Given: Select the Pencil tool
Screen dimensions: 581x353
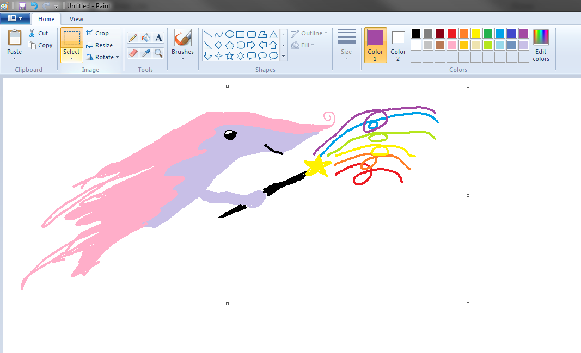Looking at the screenshot, I should pos(132,38).
